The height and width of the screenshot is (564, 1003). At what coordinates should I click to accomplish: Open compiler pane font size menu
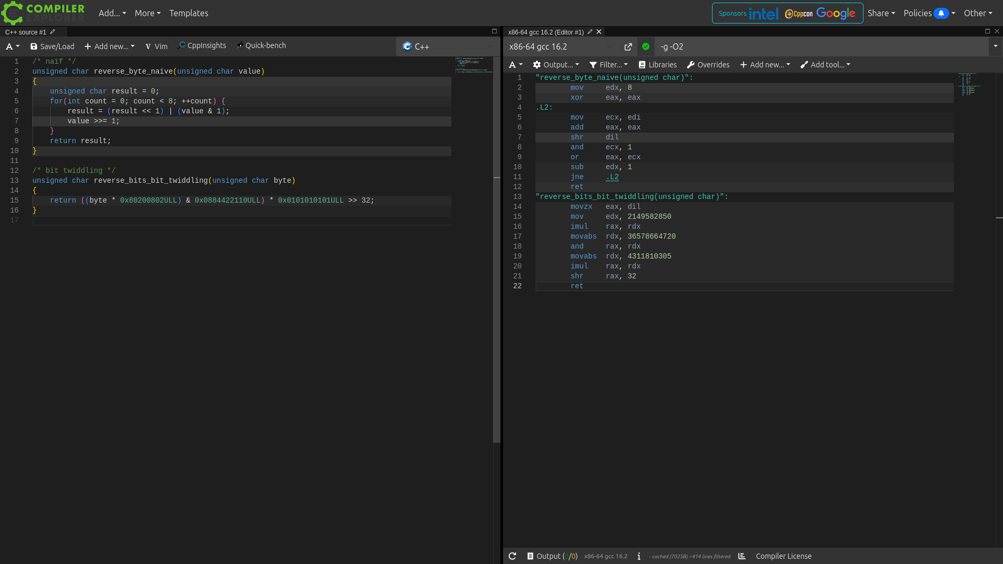click(x=516, y=65)
